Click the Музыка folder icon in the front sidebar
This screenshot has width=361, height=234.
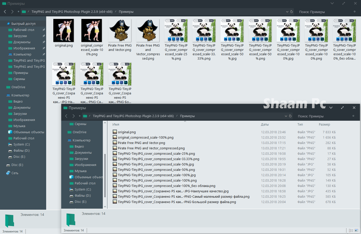(71, 171)
